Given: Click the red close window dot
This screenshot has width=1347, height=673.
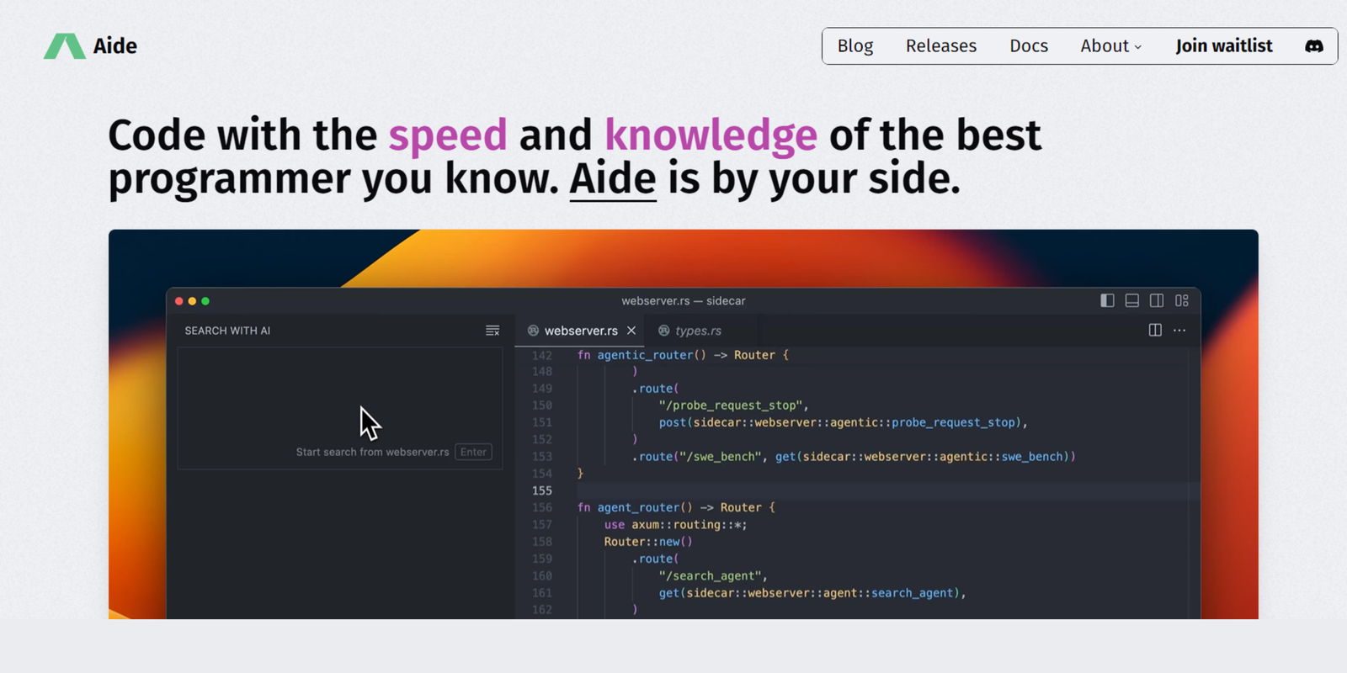Looking at the screenshot, I should pos(179,301).
